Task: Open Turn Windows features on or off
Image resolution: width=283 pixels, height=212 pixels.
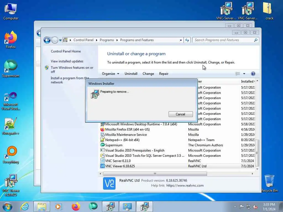Action: pos(72,70)
